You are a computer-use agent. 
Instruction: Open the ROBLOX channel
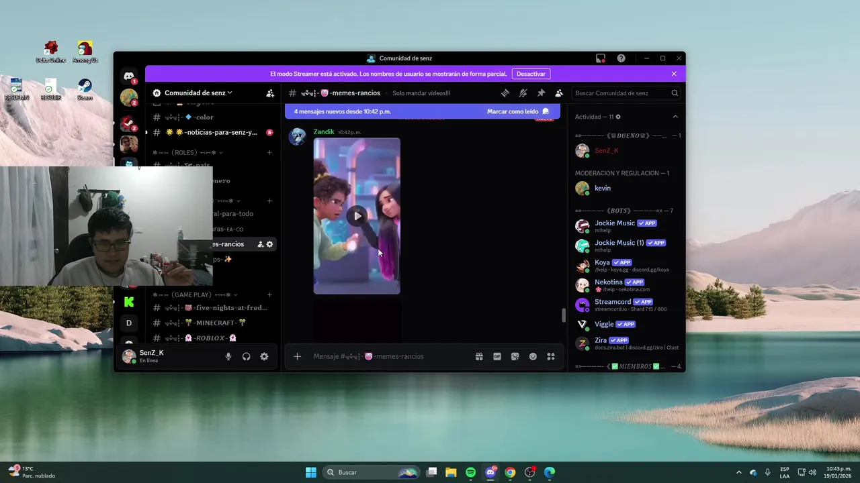pyautogui.click(x=212, y=338)
